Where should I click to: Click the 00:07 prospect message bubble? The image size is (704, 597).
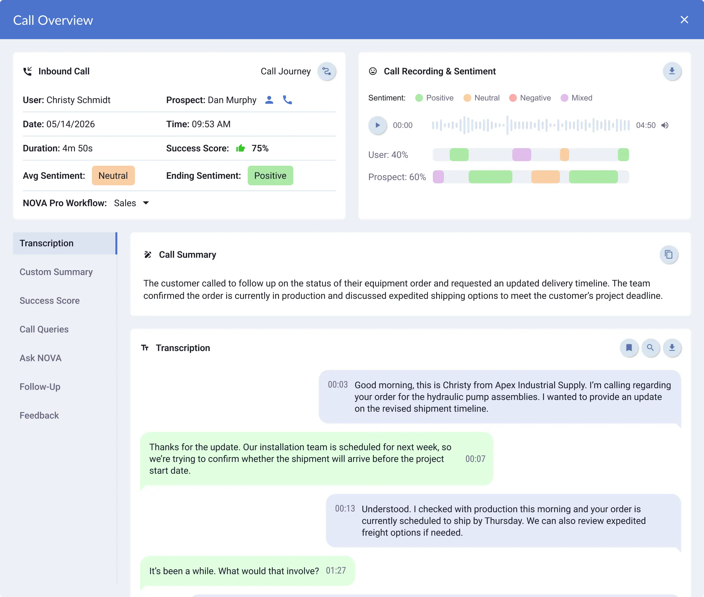[316, 459]
